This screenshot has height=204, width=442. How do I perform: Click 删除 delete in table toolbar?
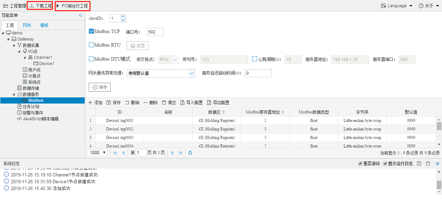click(150, 103)
